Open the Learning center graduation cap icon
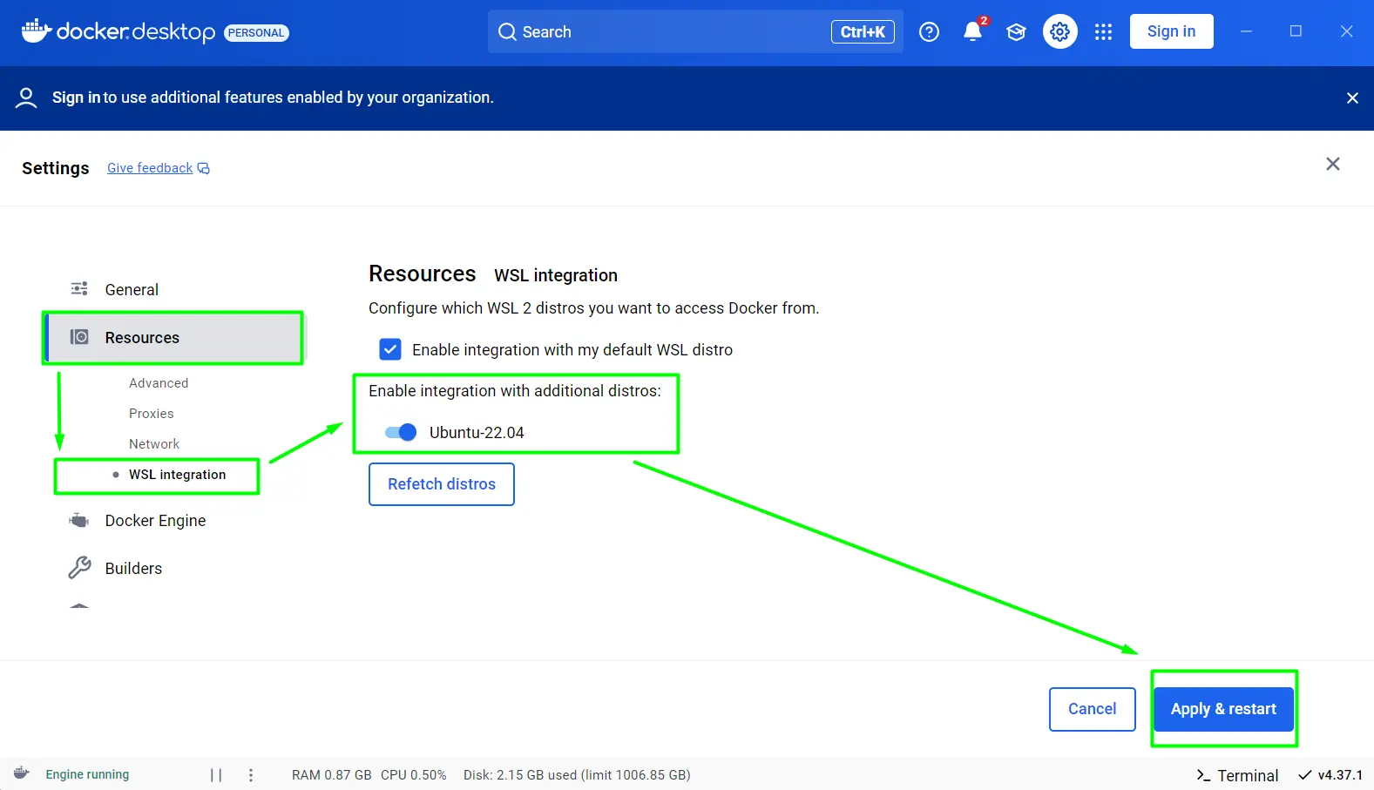This screenshot has height=790, width=1374. 1016,32
